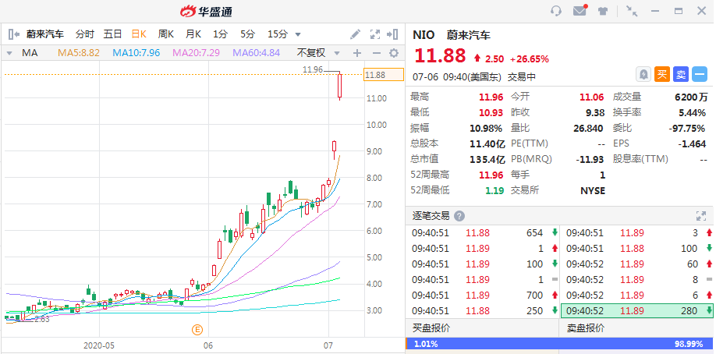Select the 日K daily candlestick tab

(139, 34)
